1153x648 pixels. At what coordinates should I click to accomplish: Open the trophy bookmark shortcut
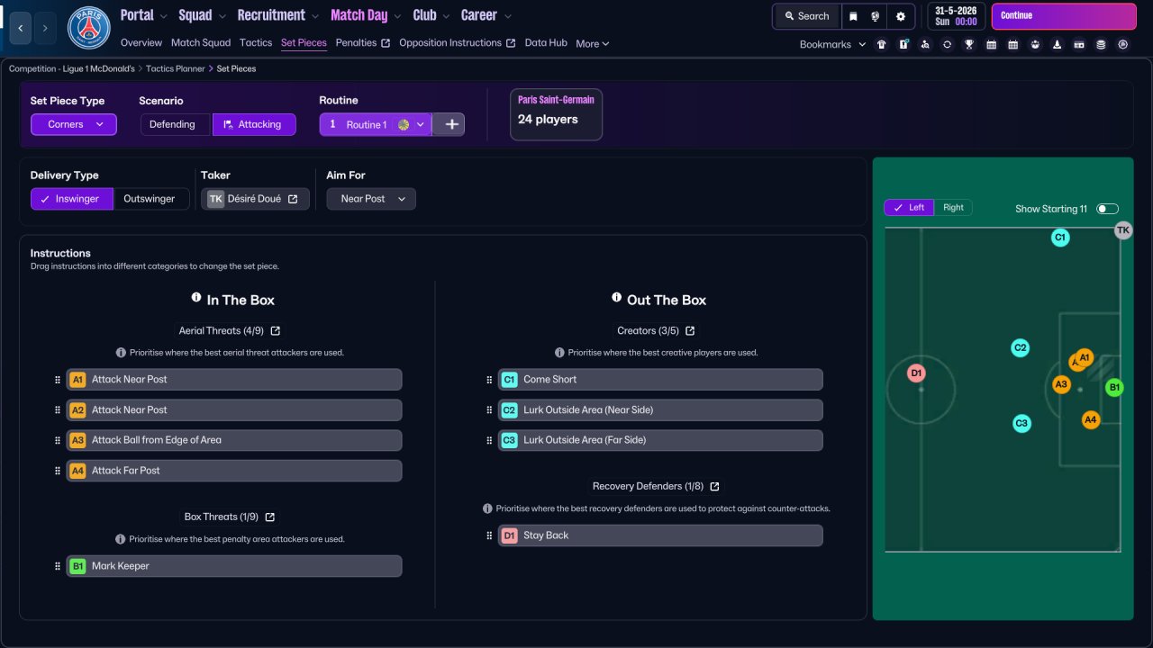point(969,44)
